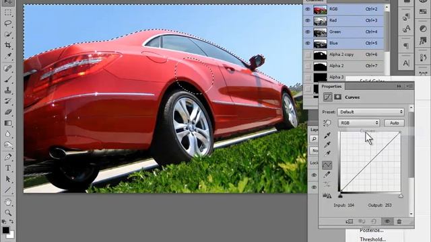
Task: Select the Red channel thumbnail
Action: tap(321, 21)
